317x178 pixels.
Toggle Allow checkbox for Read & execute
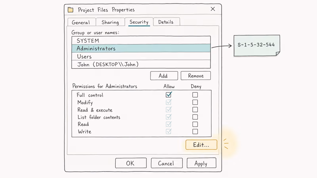click(x=169, y=110)
